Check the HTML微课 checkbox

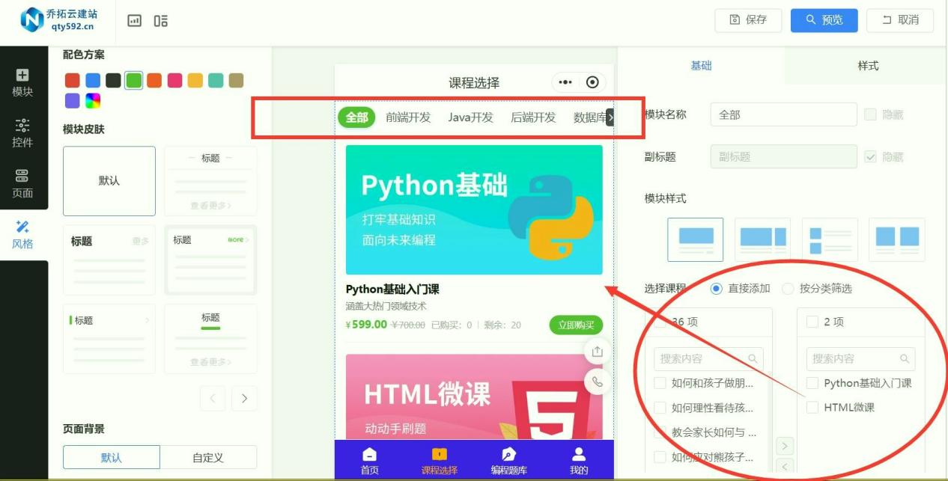coord(812,408)
